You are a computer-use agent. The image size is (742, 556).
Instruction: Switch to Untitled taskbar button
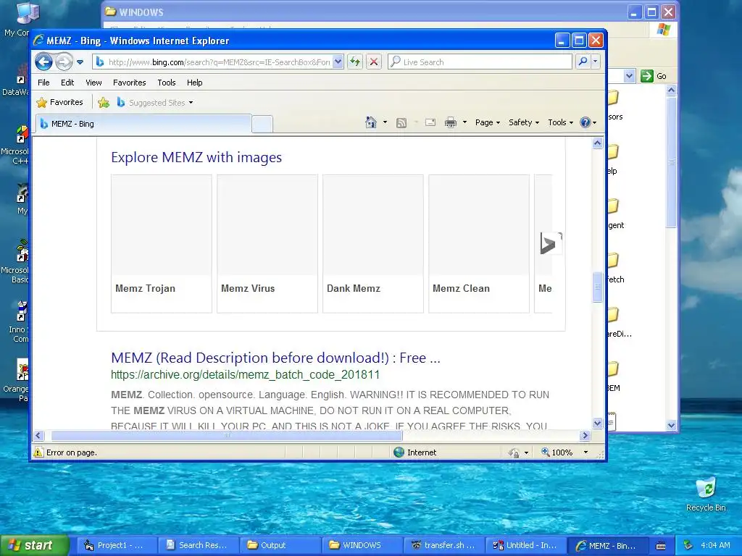tap(525, 545)
